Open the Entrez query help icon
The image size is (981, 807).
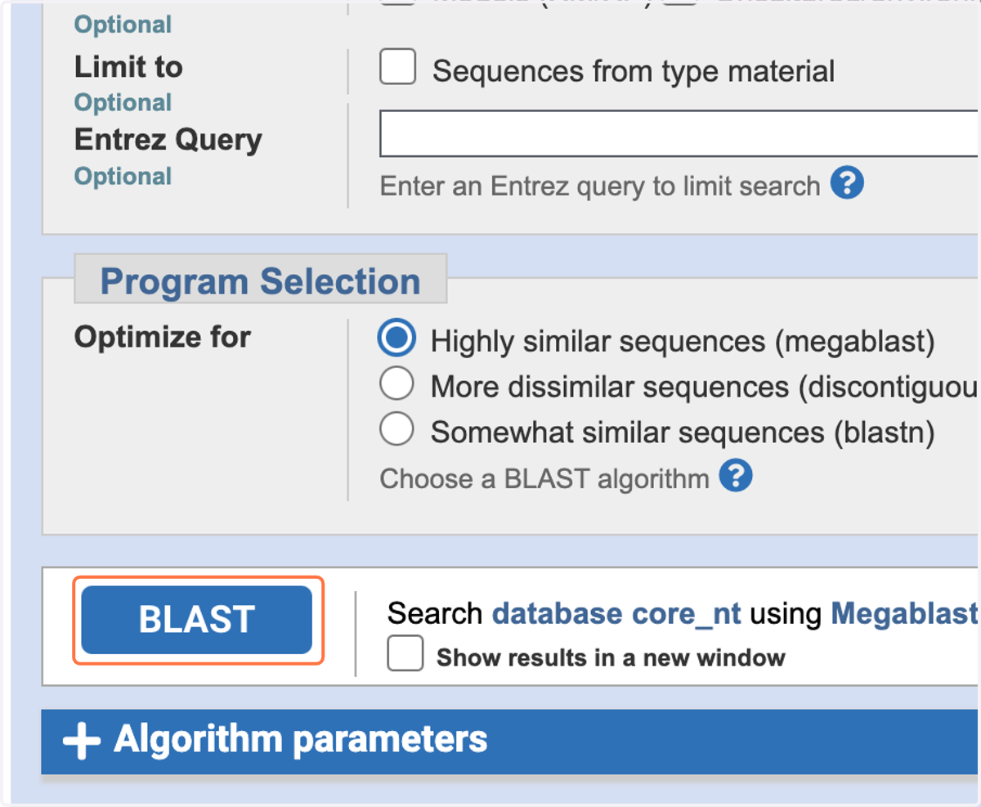point(847,184)
